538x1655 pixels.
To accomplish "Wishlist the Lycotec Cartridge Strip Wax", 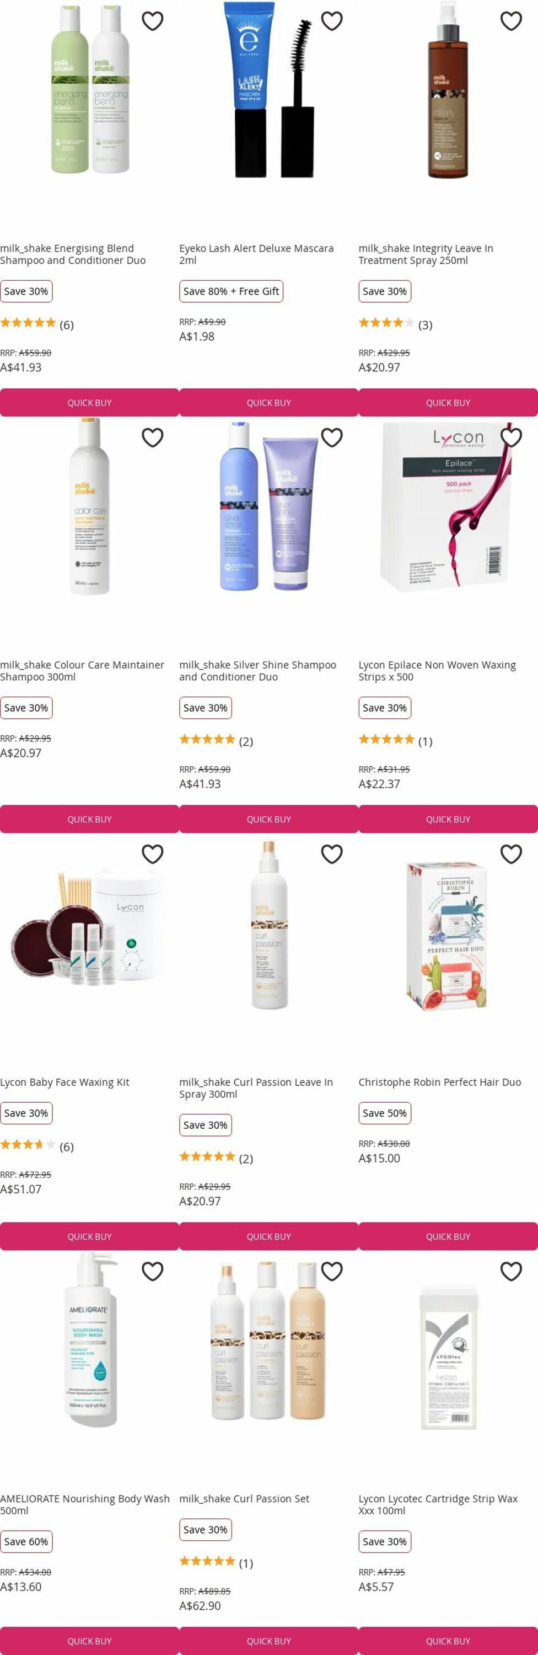I will coord(511,1271).
